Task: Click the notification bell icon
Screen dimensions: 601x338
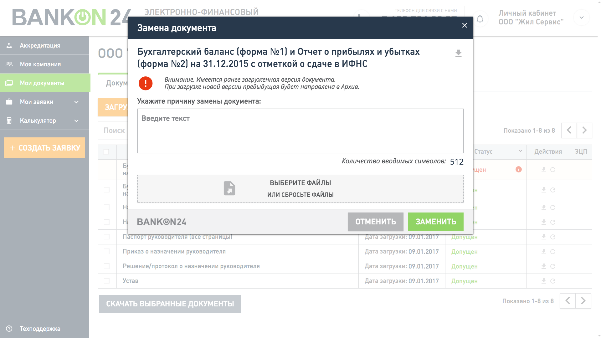Action: (480, 19)
